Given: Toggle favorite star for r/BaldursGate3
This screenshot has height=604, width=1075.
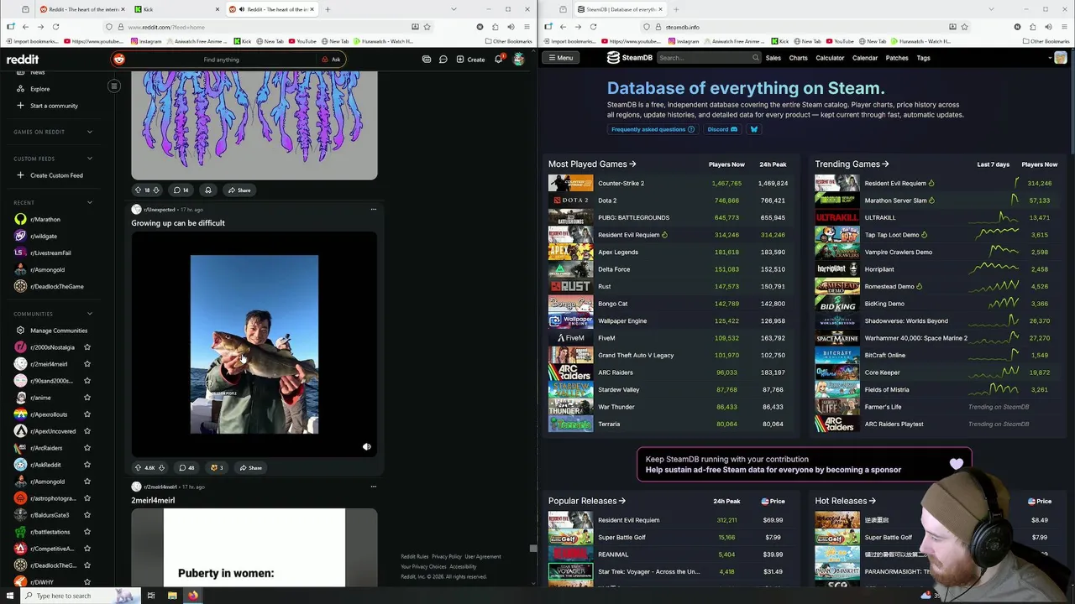Looking at the screenshot, I should pos(87,515).
